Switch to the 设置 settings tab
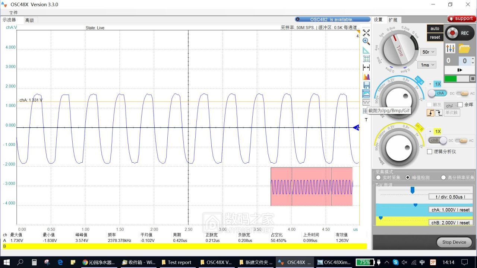The height and width of the screenshot is (268, 477). (378, 20)
